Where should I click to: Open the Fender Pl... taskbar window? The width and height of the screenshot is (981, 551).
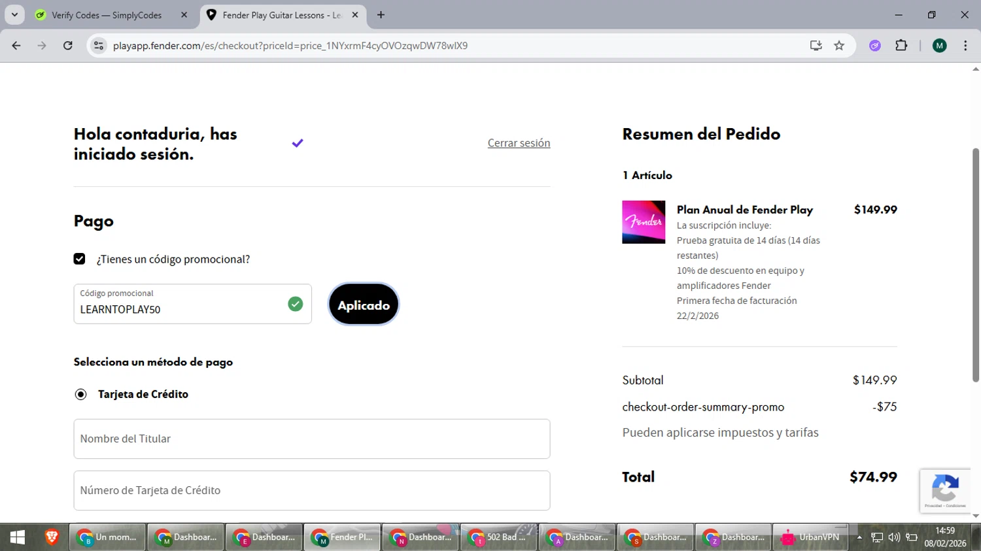342,537
